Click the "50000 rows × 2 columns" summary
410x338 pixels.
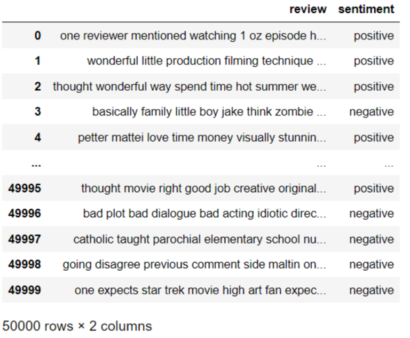[77, 326]
